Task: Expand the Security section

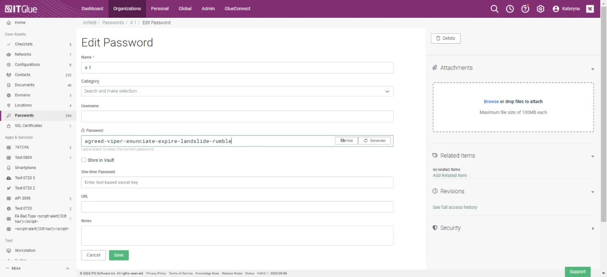Action: point(593,228)
